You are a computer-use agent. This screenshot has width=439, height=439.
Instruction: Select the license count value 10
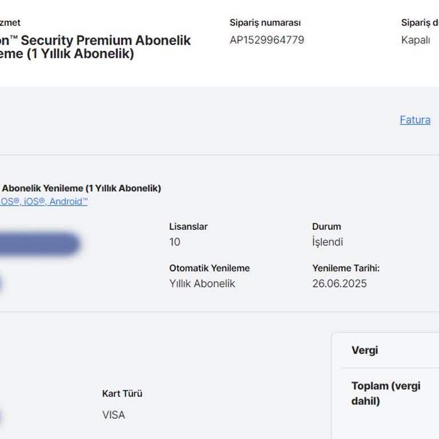click(175, 242)
